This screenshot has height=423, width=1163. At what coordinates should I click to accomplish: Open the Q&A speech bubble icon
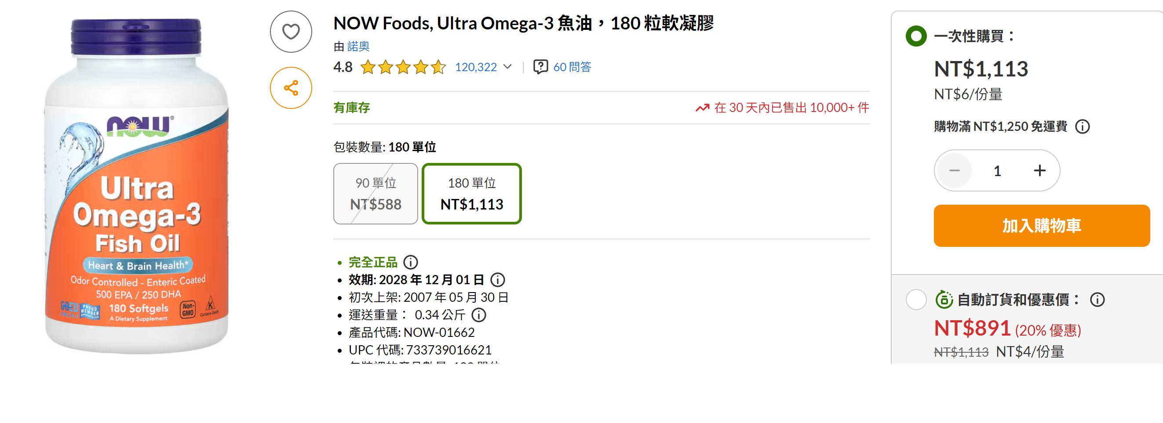pos(540,67)
